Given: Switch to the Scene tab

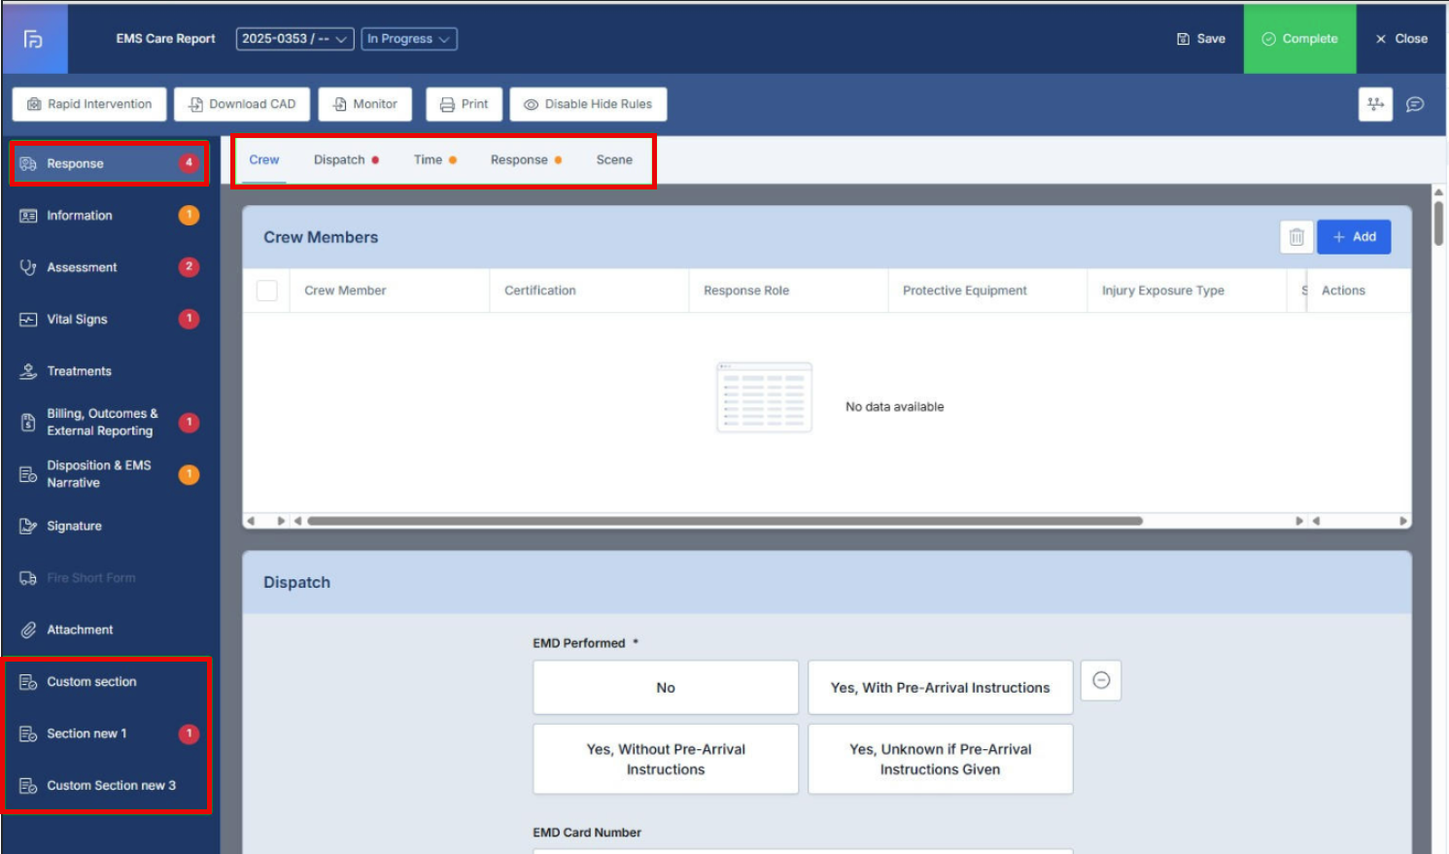Looking at the screenshot, I should click(x=614, y=160).
